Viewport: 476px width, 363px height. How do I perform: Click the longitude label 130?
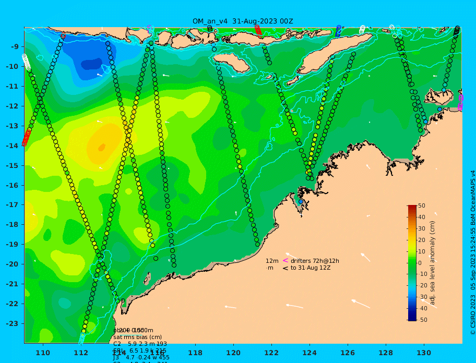coord(424,353)
